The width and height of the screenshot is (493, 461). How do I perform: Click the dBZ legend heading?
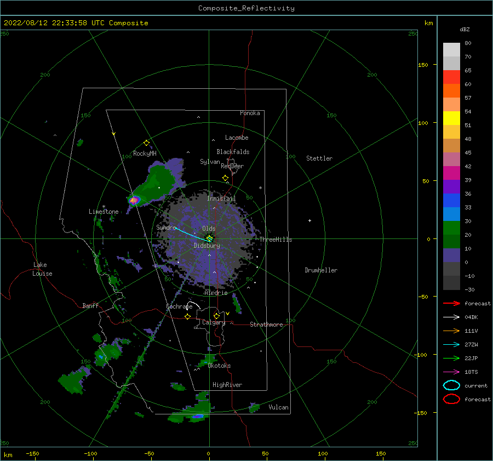click(465, 29)
